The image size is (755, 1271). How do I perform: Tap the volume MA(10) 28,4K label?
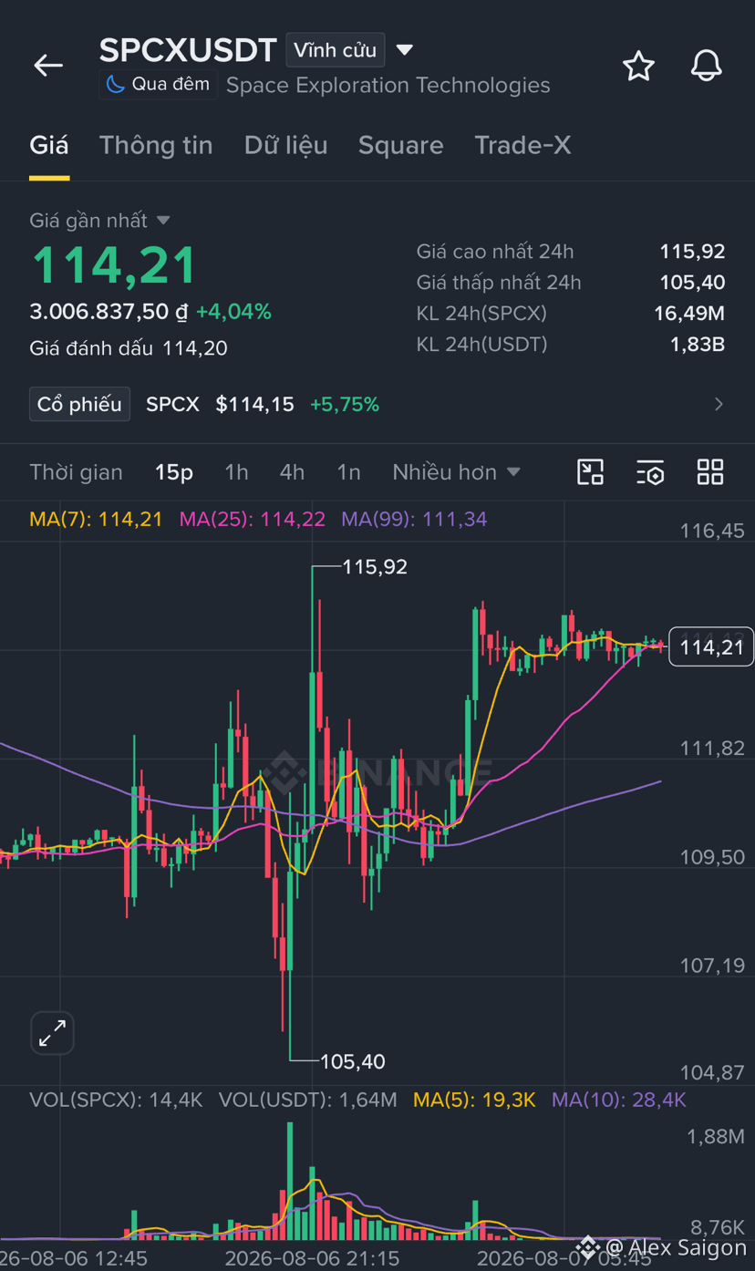coord(619,1100)
